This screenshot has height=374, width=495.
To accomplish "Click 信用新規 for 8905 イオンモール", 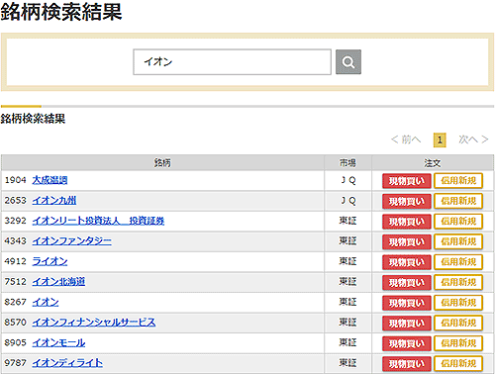I will click(x=458, y=343).
